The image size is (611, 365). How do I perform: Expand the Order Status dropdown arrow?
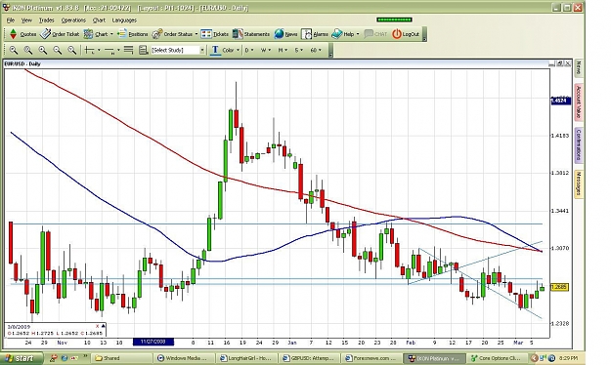coord(196,34)
